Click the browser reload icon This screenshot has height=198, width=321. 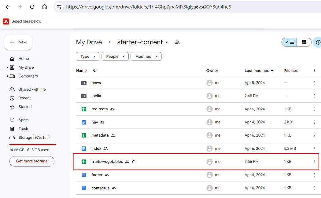[32, 7]
